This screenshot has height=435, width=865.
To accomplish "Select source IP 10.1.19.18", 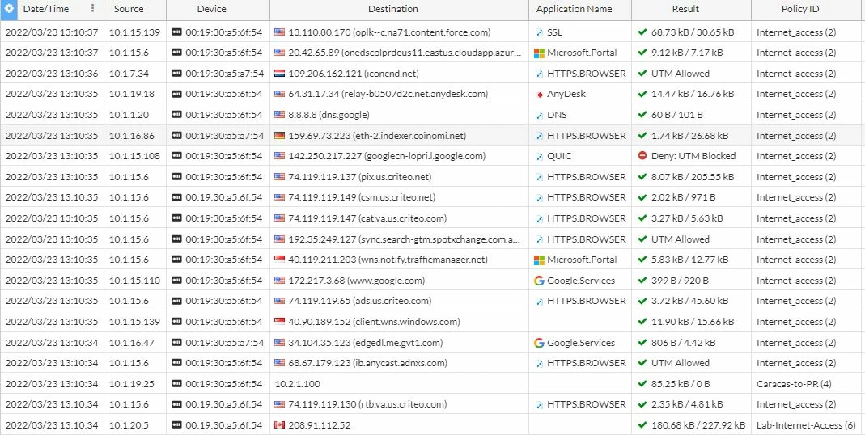I will coord(132,95).
